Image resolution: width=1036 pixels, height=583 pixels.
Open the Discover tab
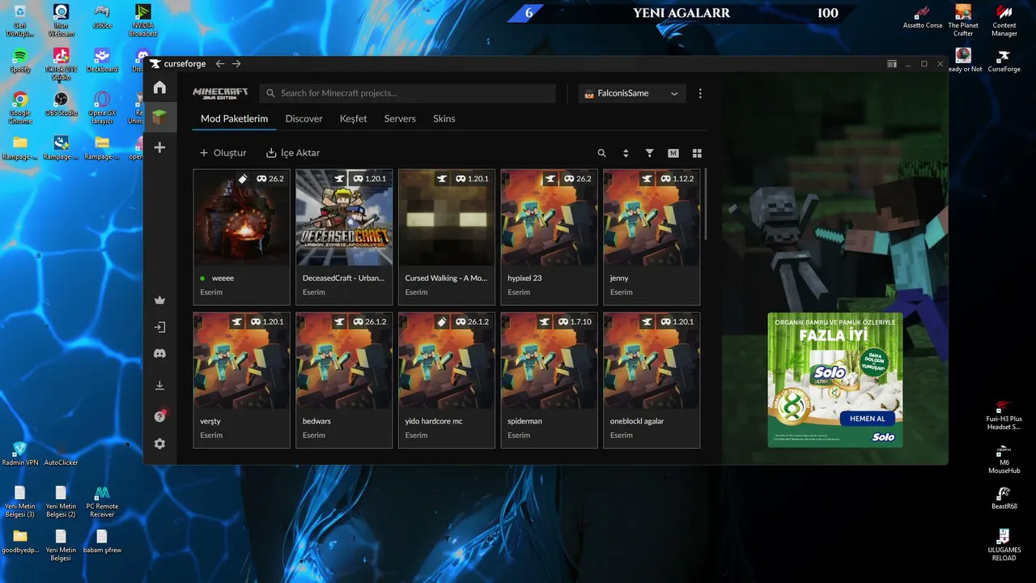click(x=304, y=118)
